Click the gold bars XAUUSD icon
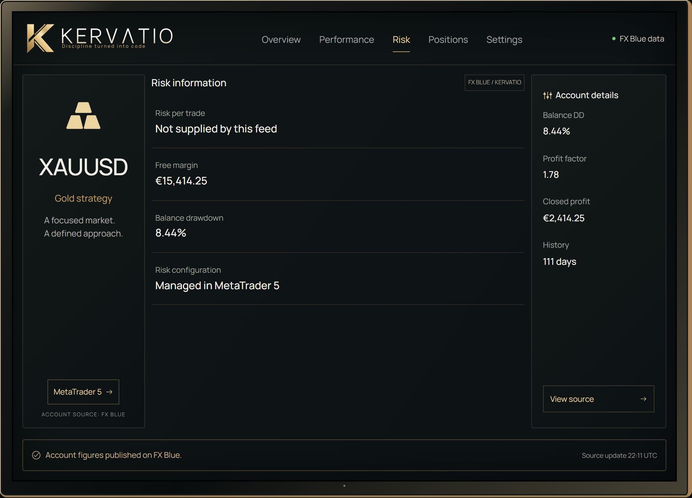 [x=83, y=116]
